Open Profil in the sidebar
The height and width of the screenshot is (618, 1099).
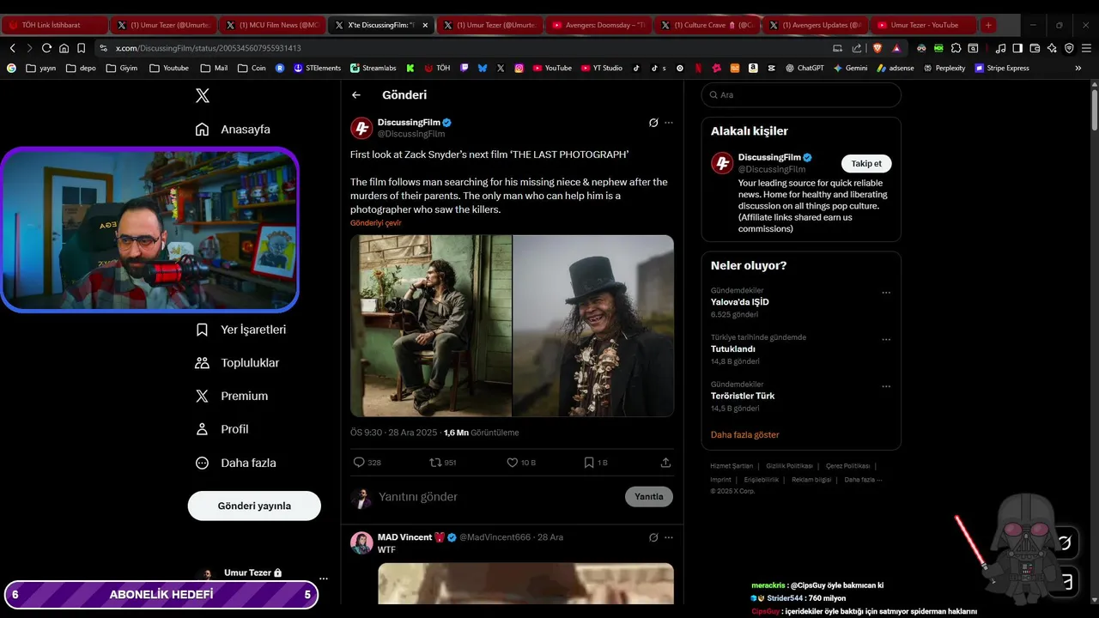pos(222,429)
